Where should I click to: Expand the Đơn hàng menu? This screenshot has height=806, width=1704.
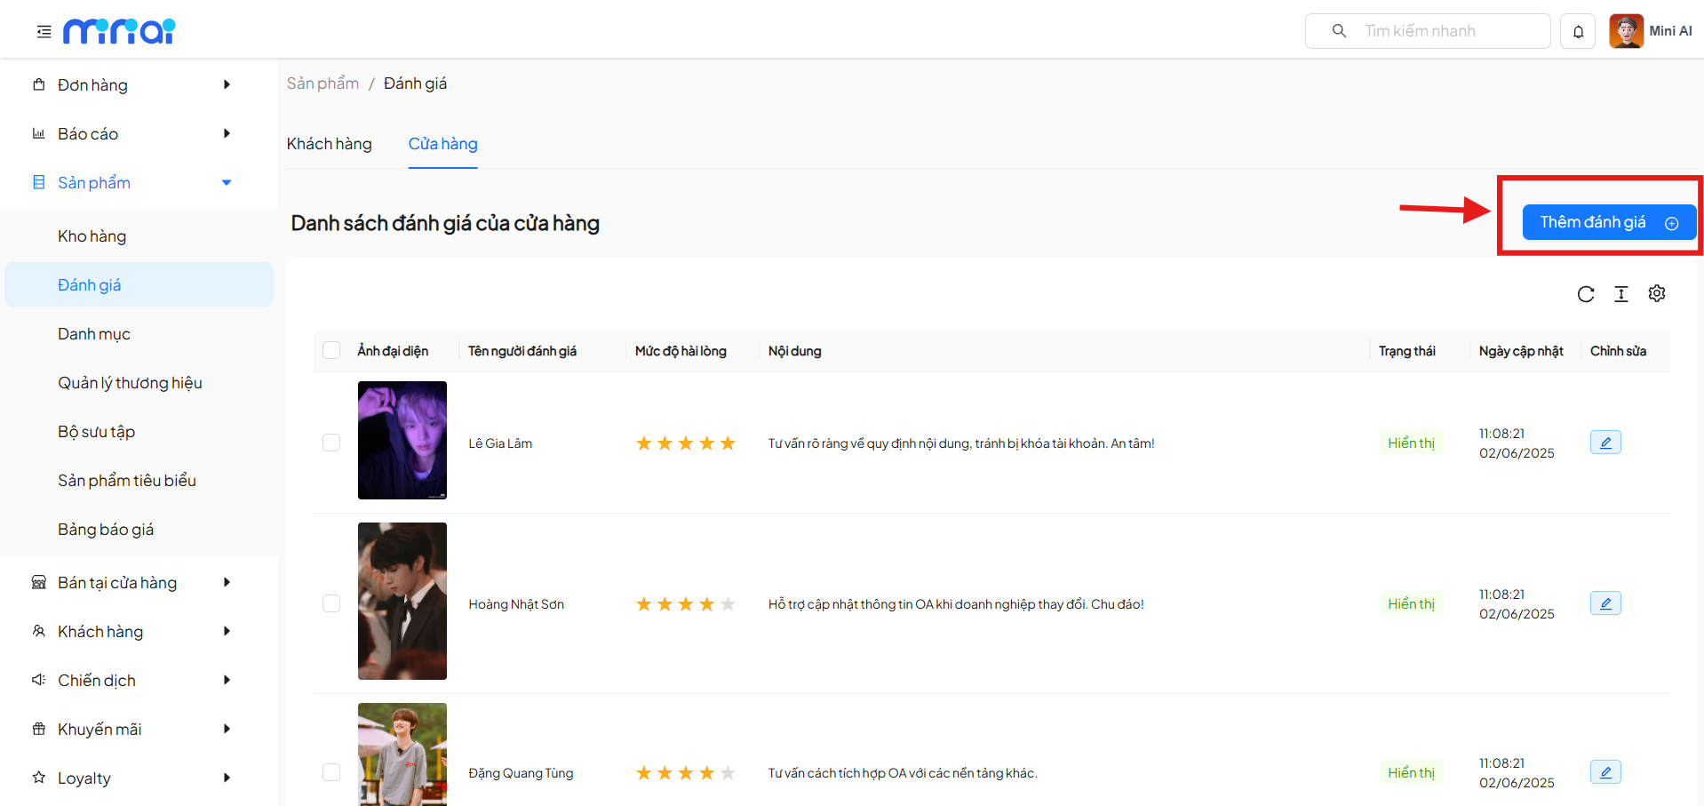coord(133,85)
